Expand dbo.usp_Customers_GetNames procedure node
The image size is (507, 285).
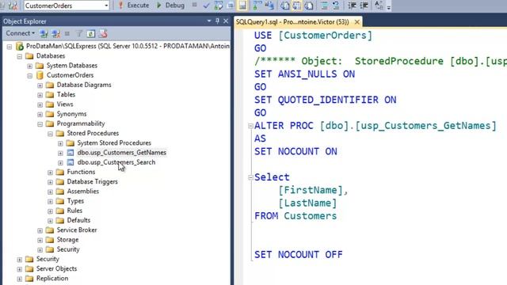pyautogui.click(x=60, y=153)
